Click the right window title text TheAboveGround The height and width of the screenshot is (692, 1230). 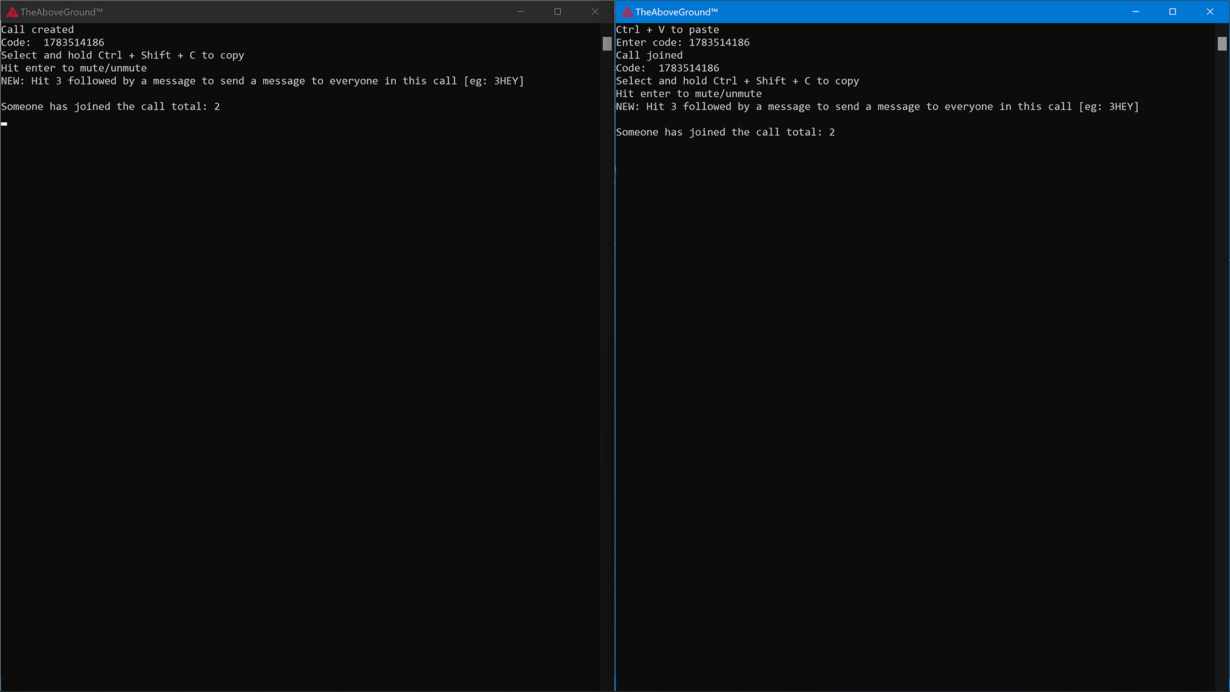[676, 12]
